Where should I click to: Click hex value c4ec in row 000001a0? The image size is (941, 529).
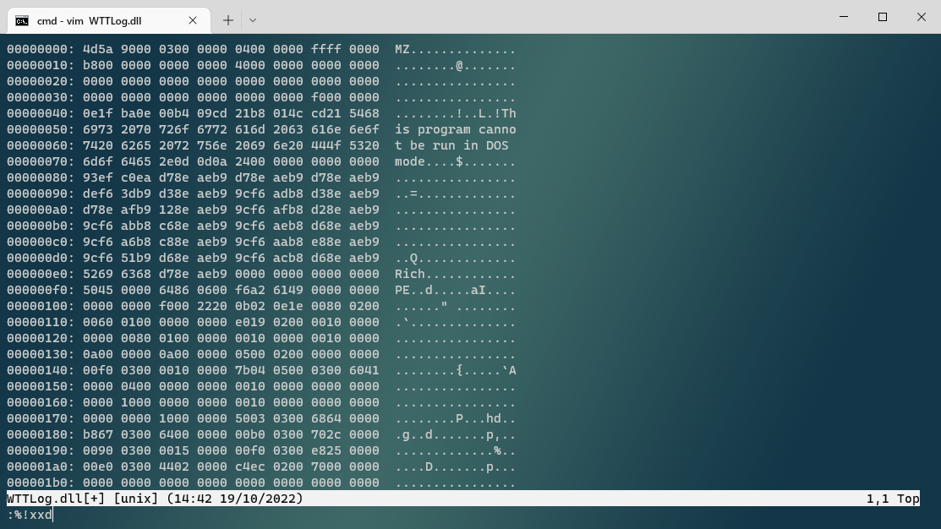(249, 466)
